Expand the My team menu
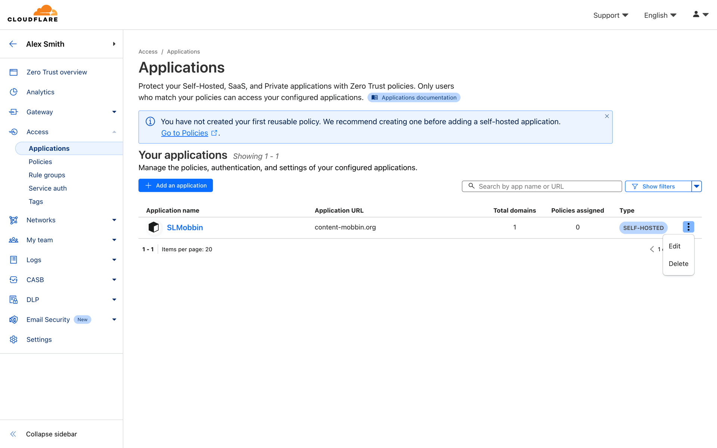This screenshot has height=448, width=717. (114, 240)
